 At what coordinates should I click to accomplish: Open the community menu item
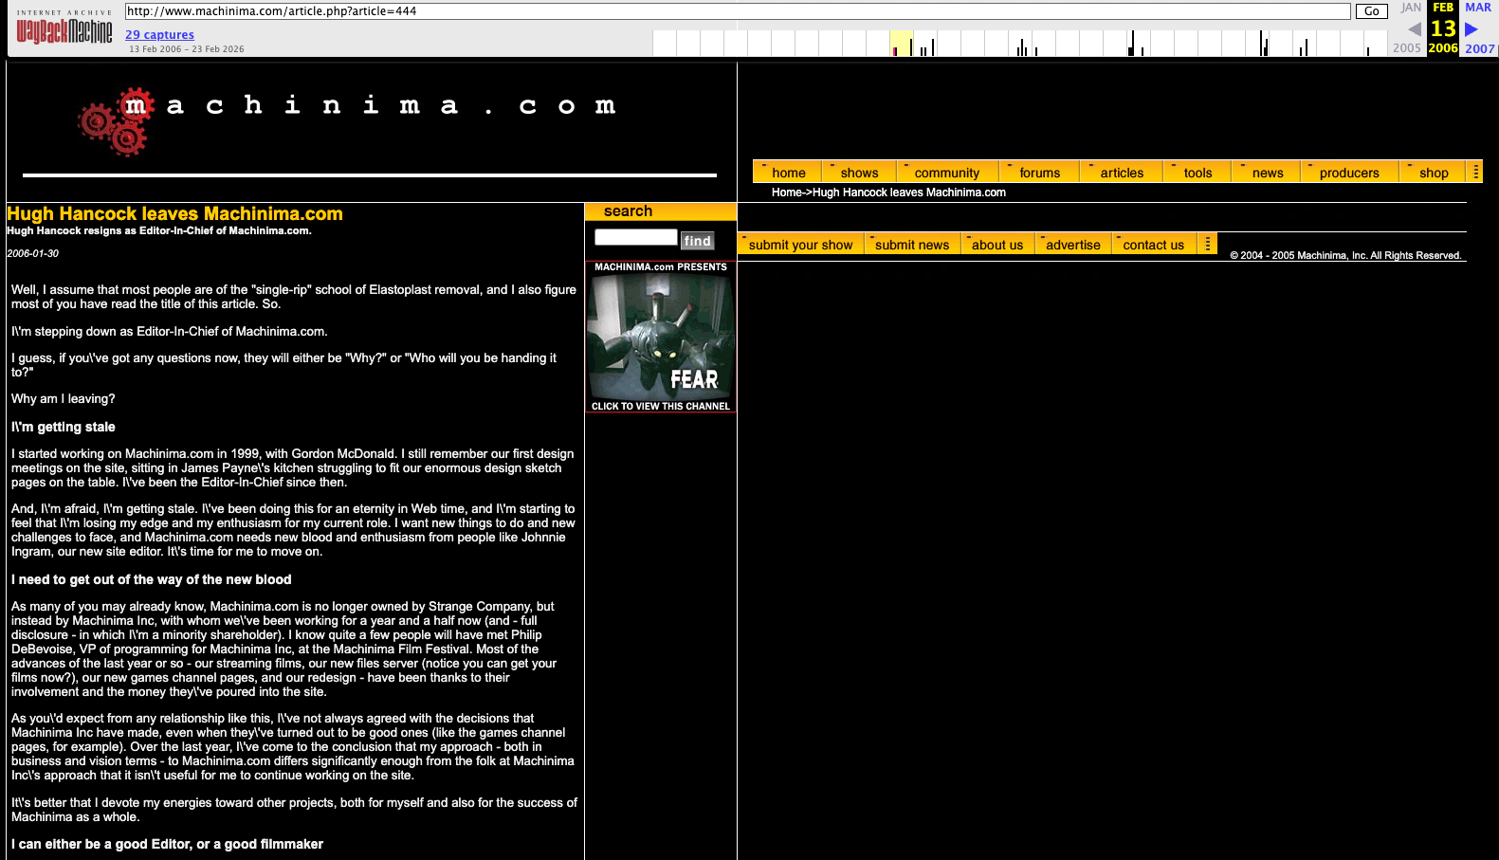click(x=946, y=172)
